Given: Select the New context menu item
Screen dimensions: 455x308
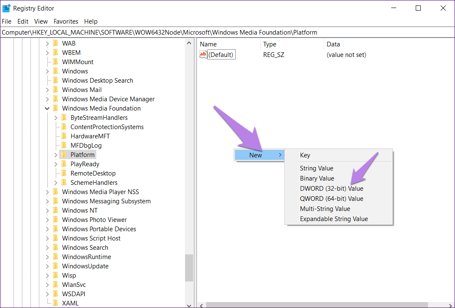Looking at the screenshot, I should tap(259, 155).
